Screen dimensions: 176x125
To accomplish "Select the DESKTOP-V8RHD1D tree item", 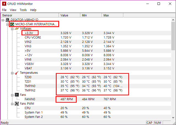I will pos(24,20).
